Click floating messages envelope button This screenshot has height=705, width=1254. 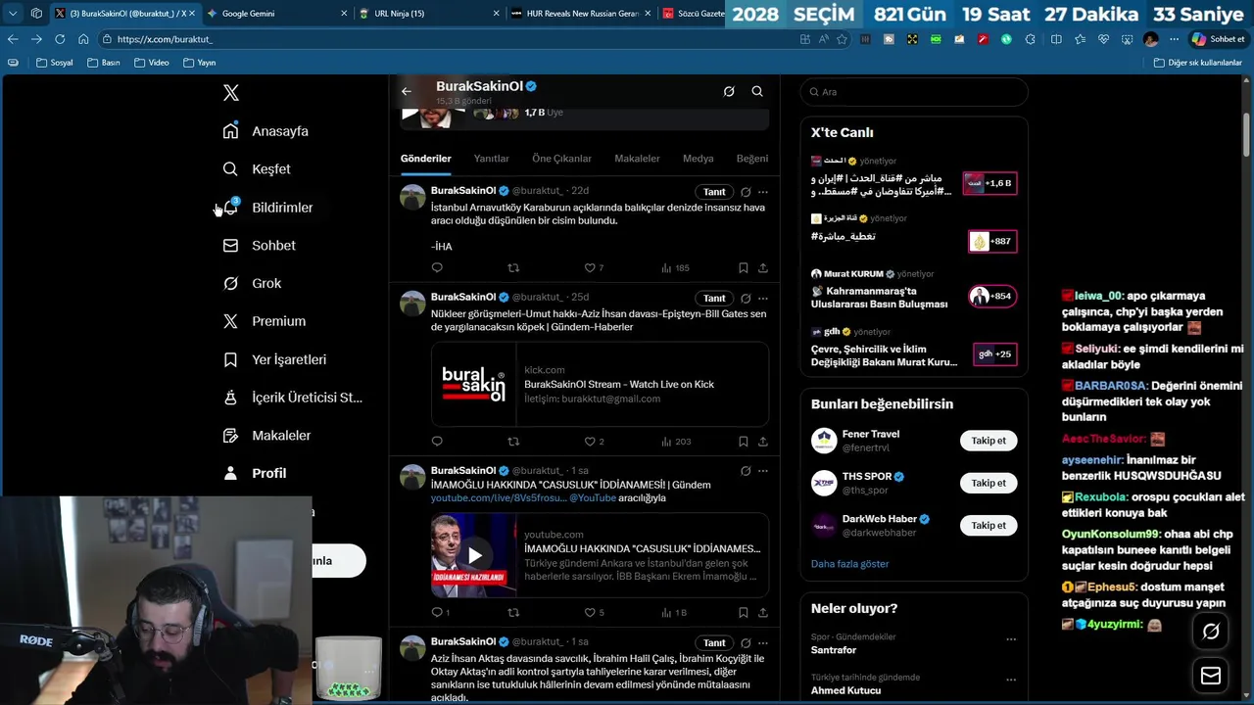click(1211, 676)
